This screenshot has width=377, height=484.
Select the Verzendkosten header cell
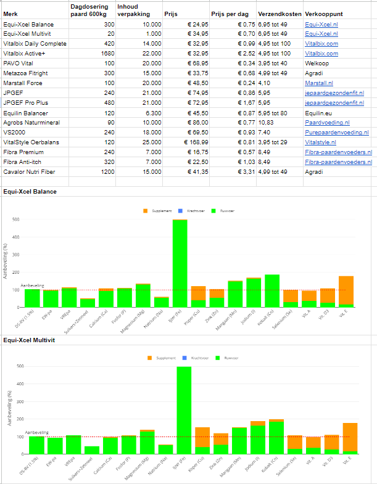click(x=280, y=10)
